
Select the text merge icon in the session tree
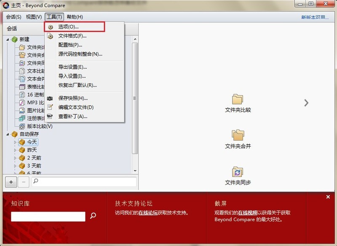pos(22,79)
